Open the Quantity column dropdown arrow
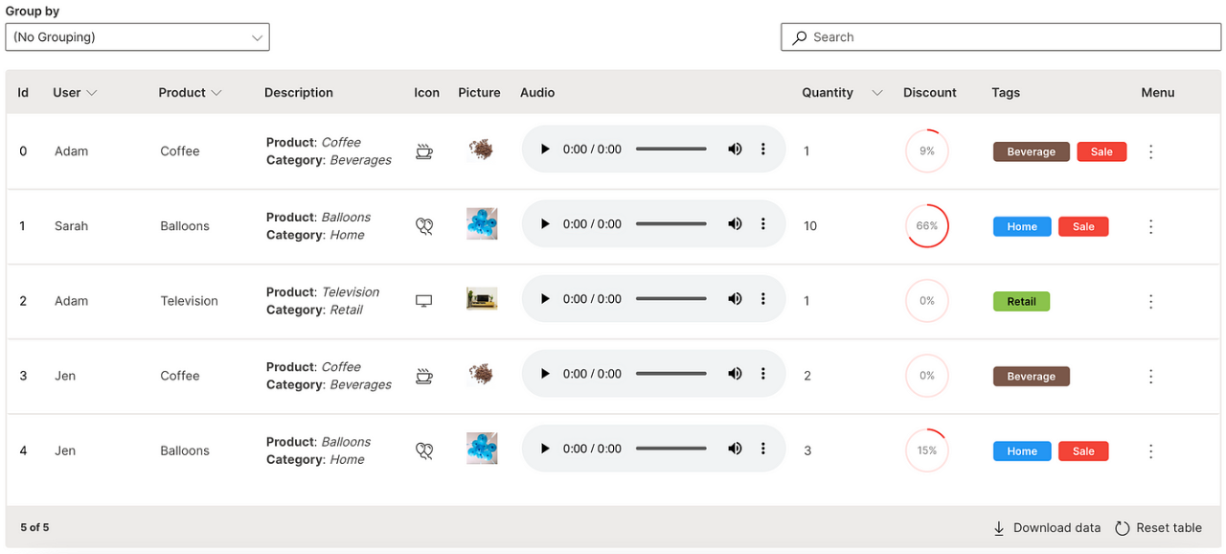 pos(877,93)
